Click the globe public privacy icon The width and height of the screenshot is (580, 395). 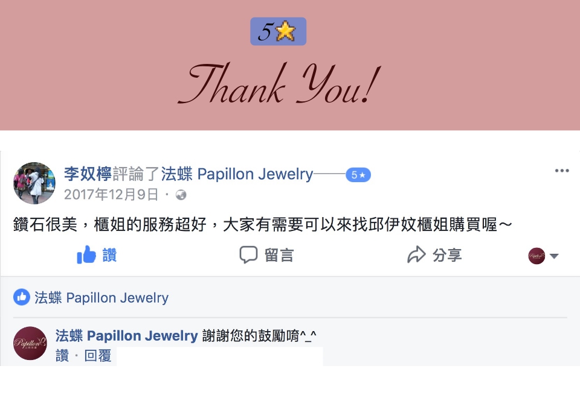pos(181,195)
